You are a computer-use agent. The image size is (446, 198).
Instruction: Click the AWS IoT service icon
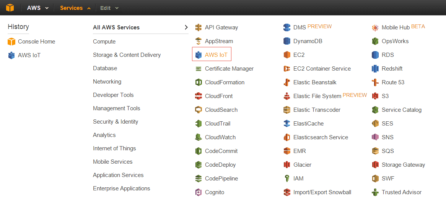(x=199, y=55)
